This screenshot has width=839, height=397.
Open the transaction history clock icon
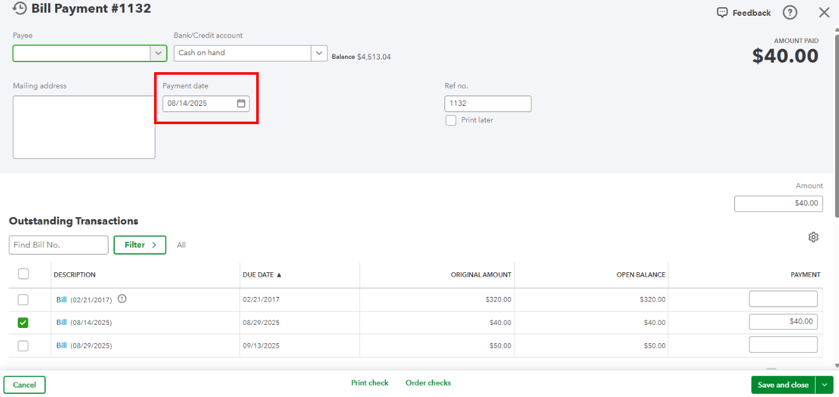coord(20,8)
